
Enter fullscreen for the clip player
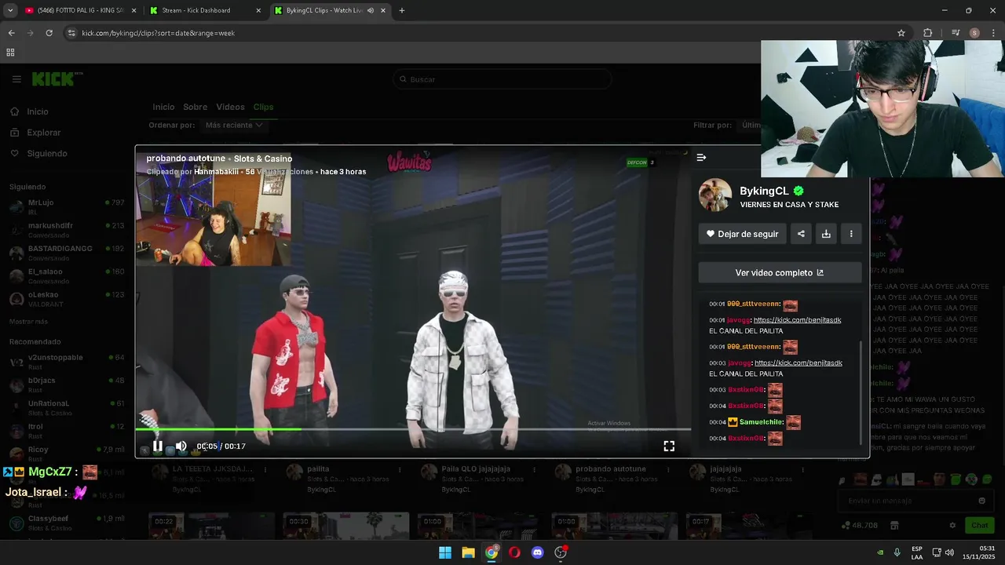click(x=669, y=446)
